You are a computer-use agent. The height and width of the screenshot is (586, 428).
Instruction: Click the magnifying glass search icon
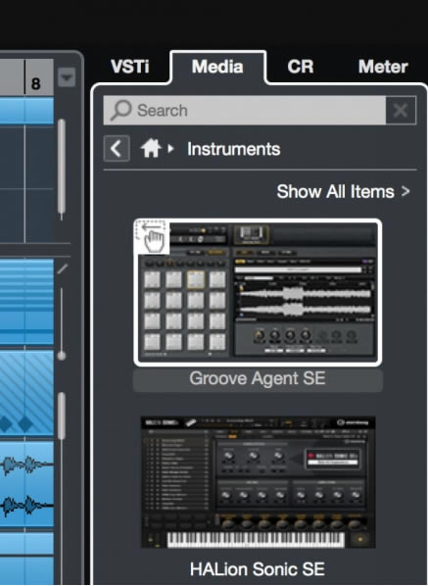pyautogui.click(x=121, y=111)
